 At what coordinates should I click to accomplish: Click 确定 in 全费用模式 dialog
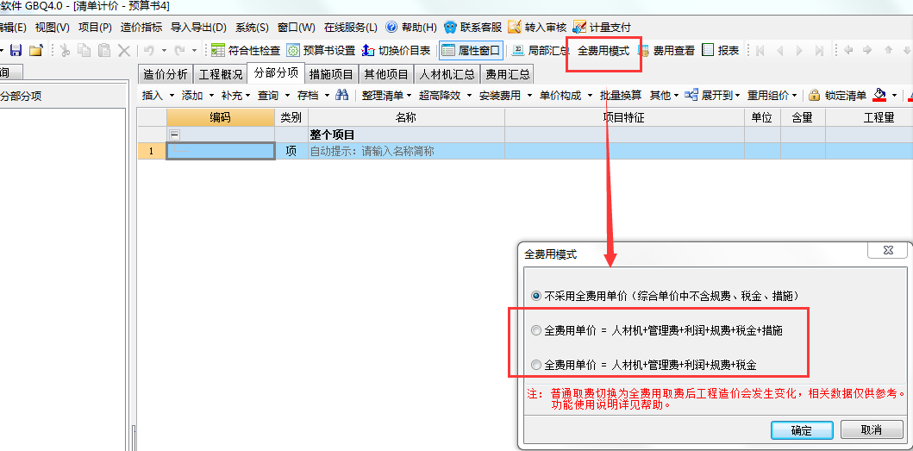pyautogui.click(x=801, y=430)
